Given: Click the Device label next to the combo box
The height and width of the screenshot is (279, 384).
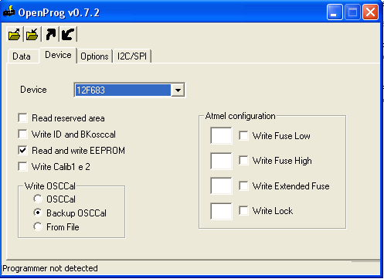Looking at the screenshot, I should click(33, 90).
